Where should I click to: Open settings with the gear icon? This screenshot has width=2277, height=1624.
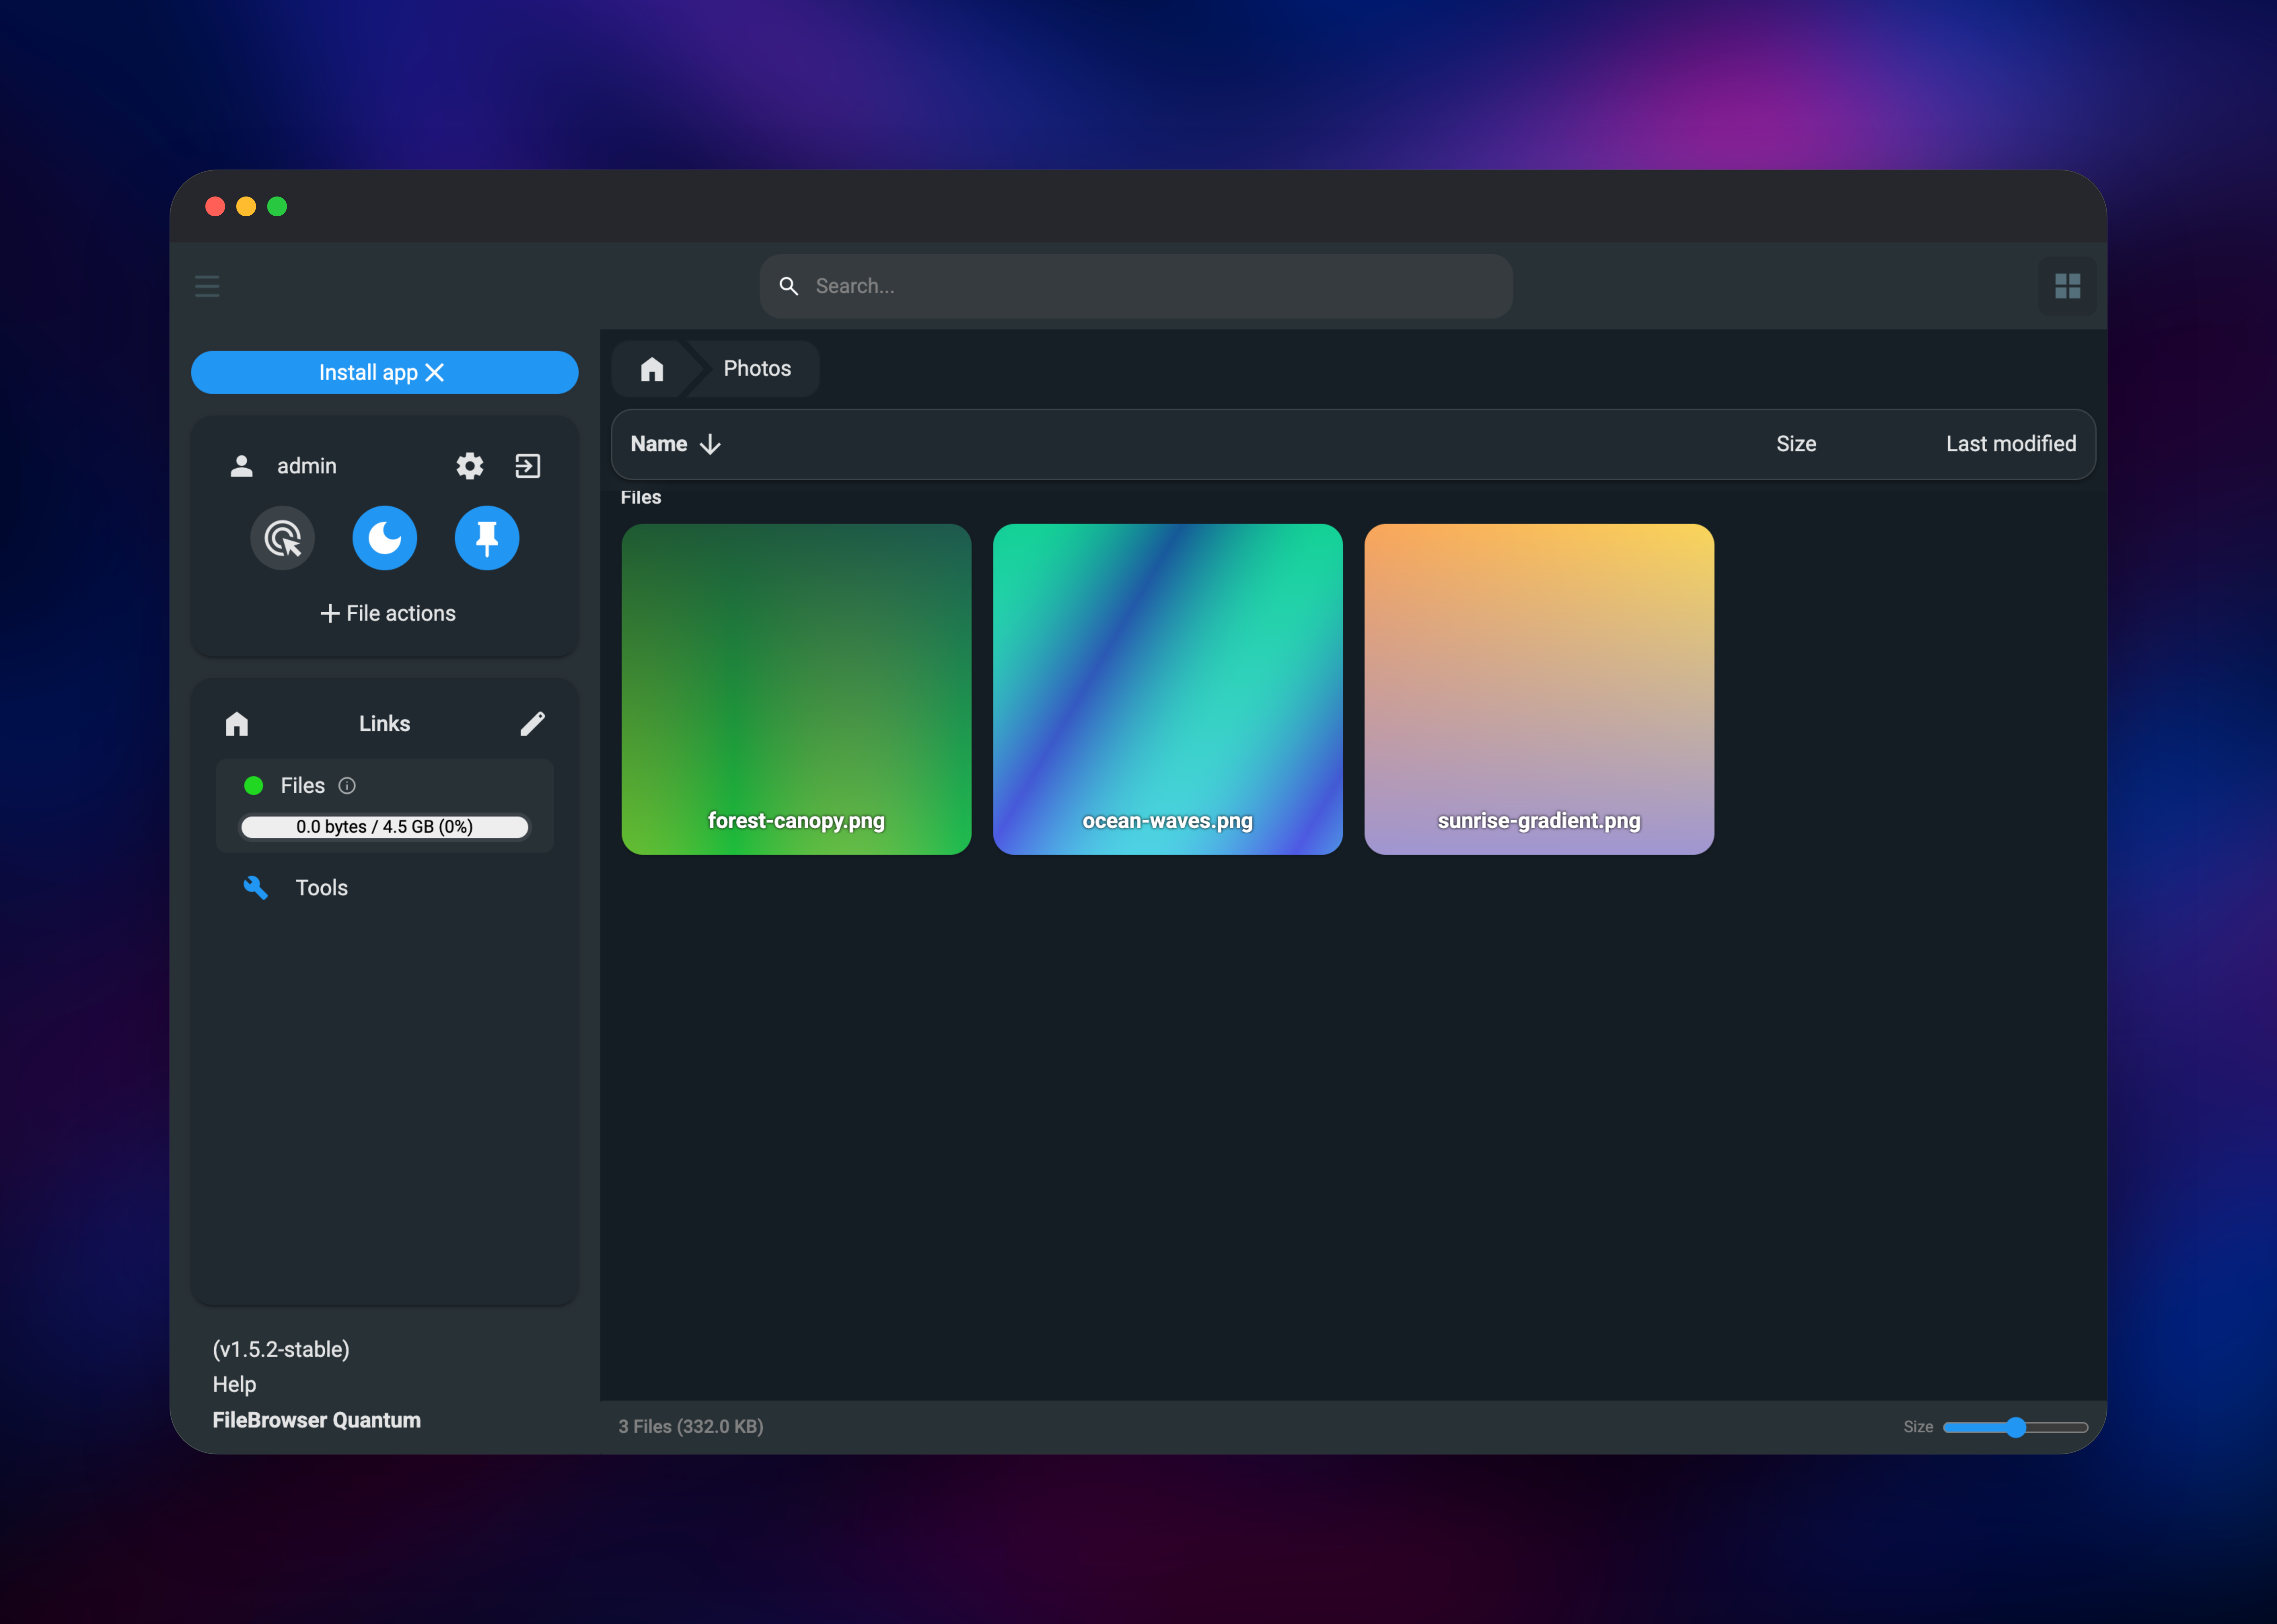click(x=469, y=466)
